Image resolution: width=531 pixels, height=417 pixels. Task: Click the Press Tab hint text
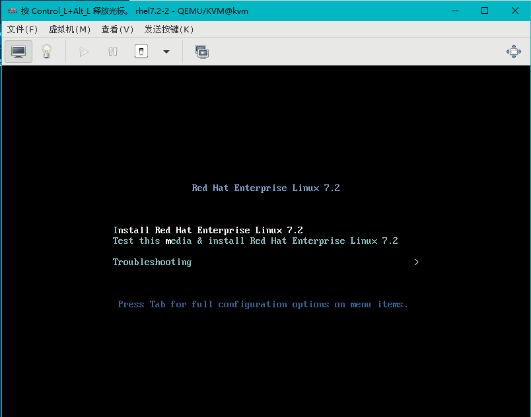click(x=263, y=305)
